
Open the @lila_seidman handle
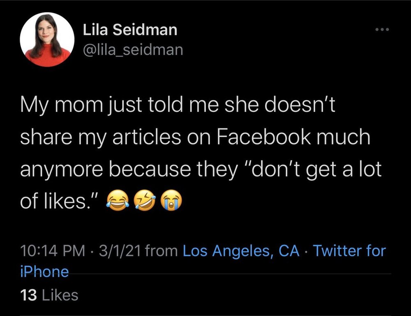pos(133,50)
